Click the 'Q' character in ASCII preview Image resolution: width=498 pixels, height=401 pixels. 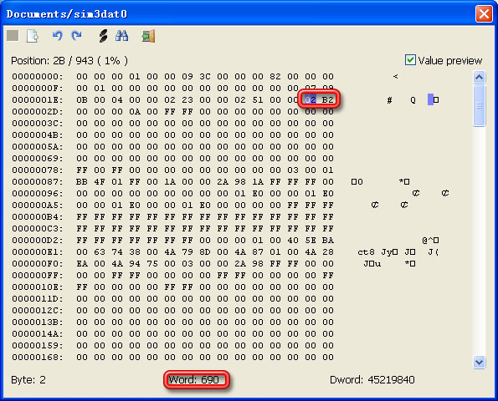pos(413,100)
